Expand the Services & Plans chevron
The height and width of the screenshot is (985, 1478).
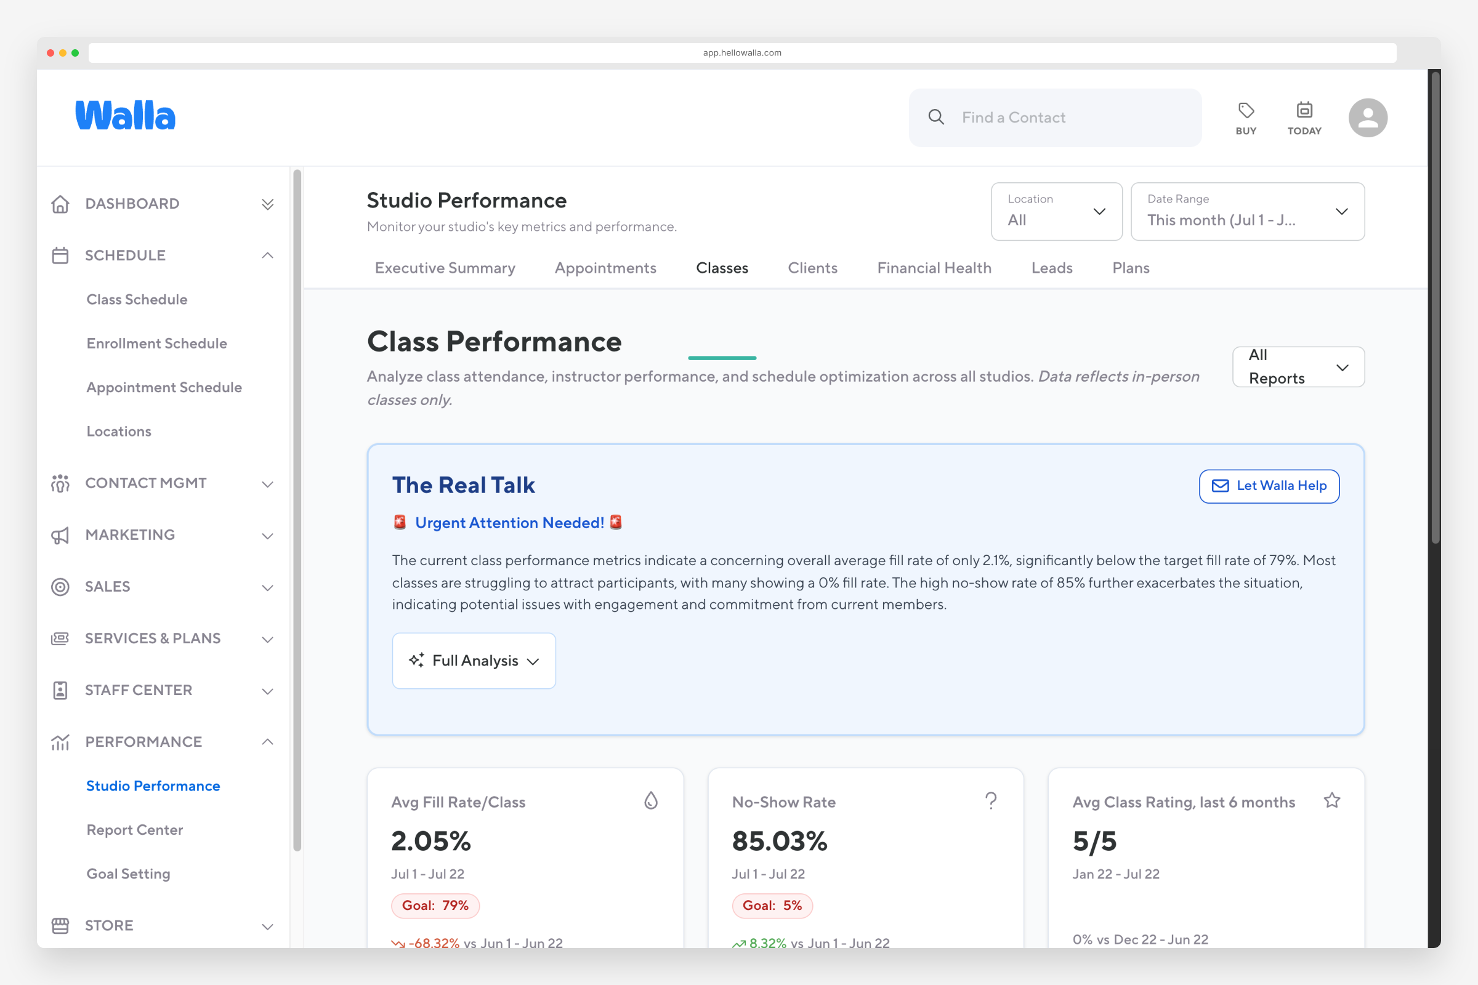pos(268,640)
